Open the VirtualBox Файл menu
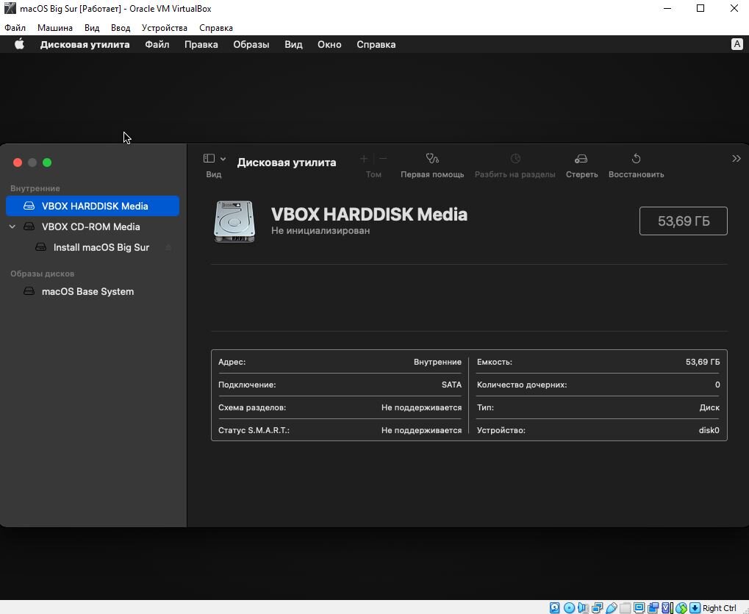The image size is (749, 614). (x=15, y=28)
